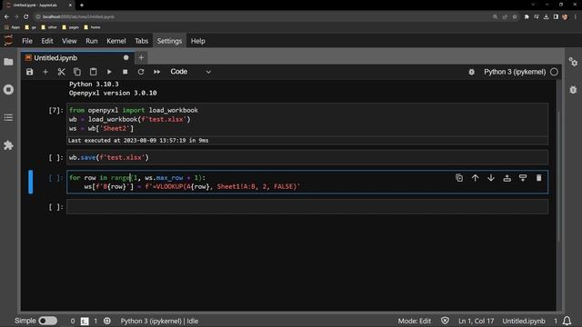Enable the debugger bug icon in the notebook toolbar
The width and height of the screenshot is (582, 327).
point(471,72)
